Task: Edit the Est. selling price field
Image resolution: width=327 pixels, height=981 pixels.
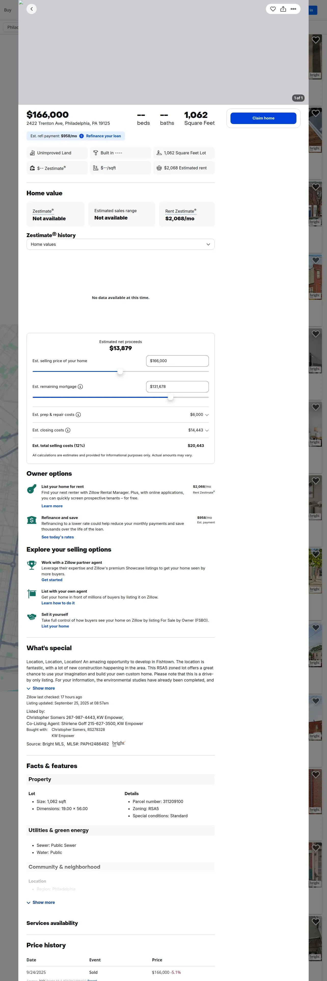Action: click(178, 361)
